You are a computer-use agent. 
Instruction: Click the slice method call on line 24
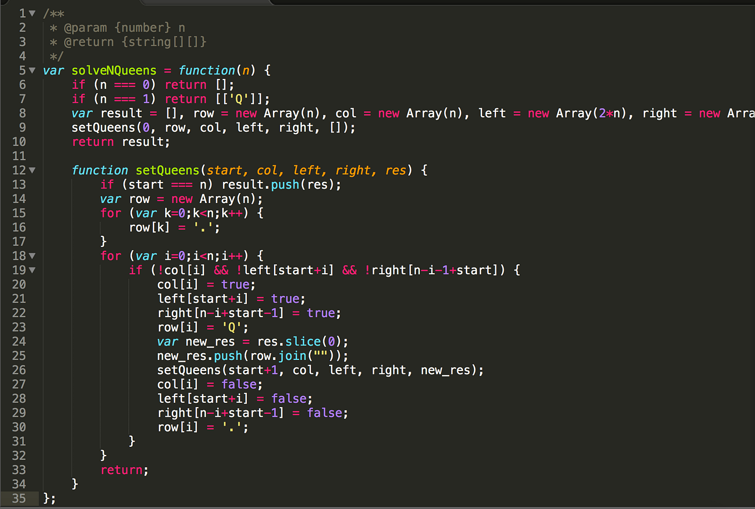(303, 341)
